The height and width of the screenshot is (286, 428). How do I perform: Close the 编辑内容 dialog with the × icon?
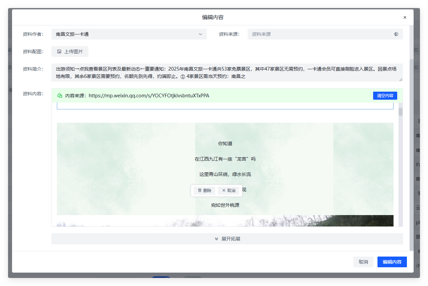tap(405, 17)
